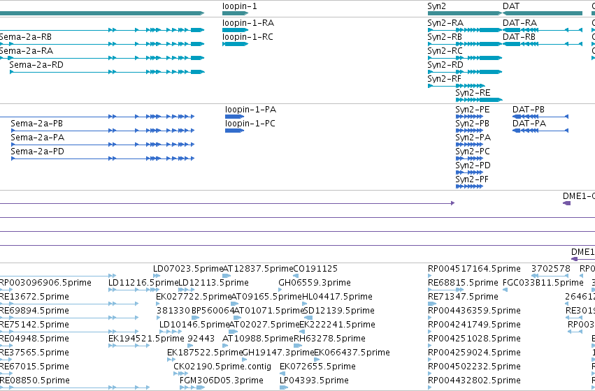Click the Syn2-RE transcript label
This screenshot has width=595, height=391.
[x=473, y=93]
